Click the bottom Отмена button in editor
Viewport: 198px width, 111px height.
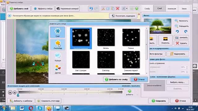click(x=180, y=101)
